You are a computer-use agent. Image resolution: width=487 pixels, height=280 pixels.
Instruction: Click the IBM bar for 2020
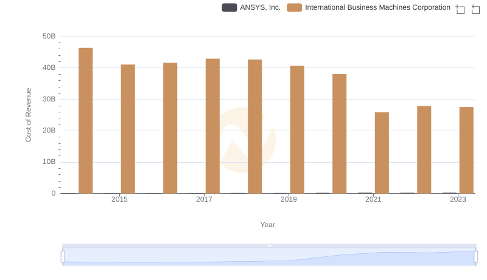[x=340, y=134]
